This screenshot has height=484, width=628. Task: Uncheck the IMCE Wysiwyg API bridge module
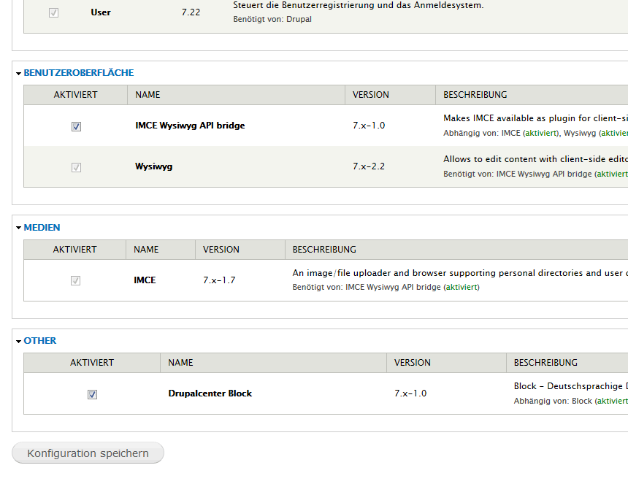point(76,126)
